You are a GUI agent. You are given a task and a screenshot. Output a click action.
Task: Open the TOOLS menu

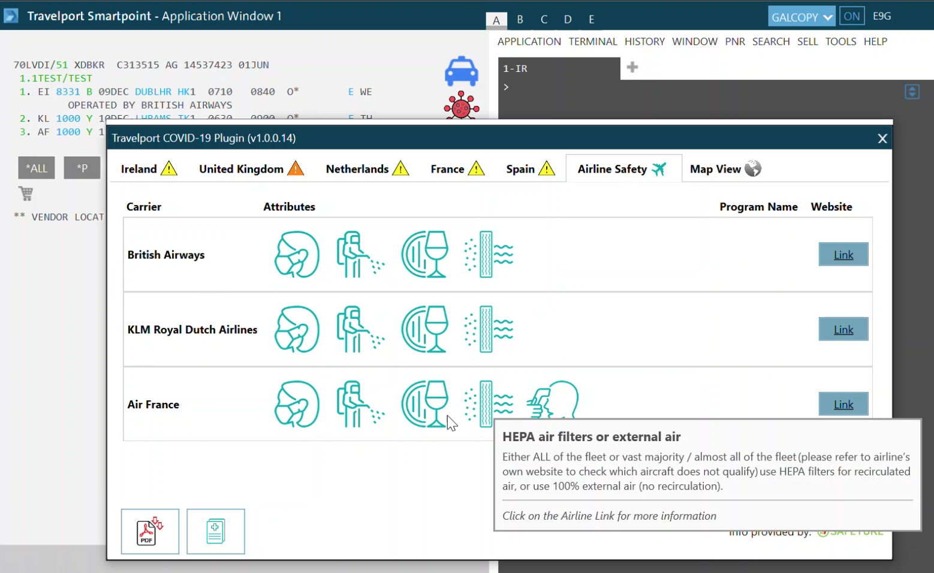(x=840, y=41)
